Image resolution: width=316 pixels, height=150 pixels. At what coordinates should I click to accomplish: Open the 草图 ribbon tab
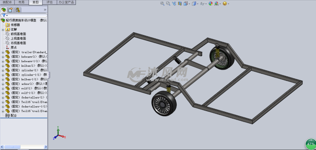pyautogui.click(x=36, y=2)
